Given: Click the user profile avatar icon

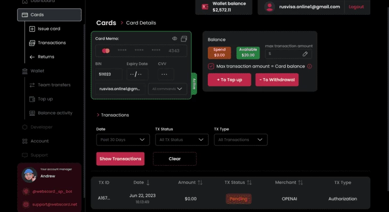Looking at the screenshot, I should (x=270, y=7).
